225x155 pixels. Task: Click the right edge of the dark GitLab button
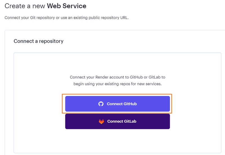[x=168, y=122]
